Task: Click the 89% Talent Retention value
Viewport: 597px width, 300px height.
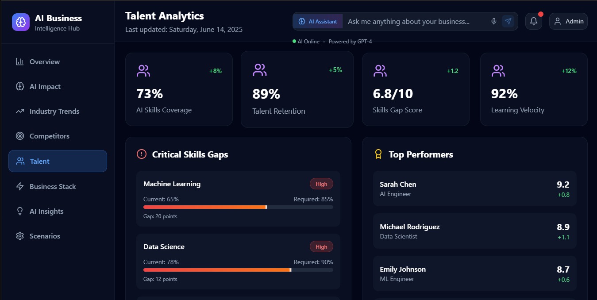Action: (x=266, y=94)
